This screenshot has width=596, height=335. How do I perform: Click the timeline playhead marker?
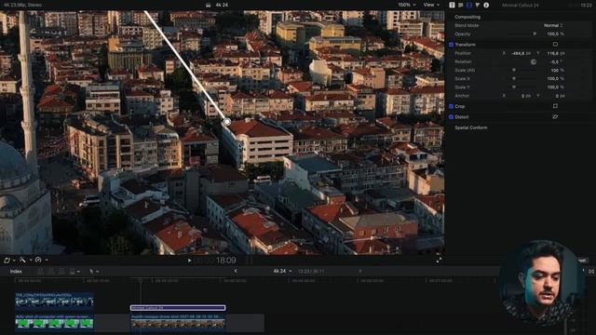[141, 280]
